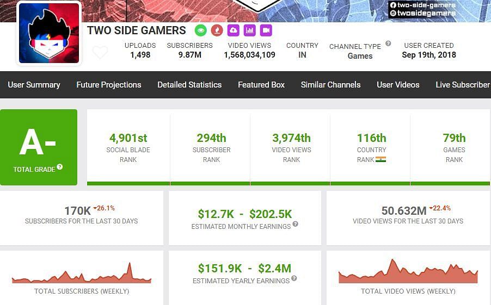Click the green eye icon beside channel name
491x305 pixels.
[x=201, y=30]
